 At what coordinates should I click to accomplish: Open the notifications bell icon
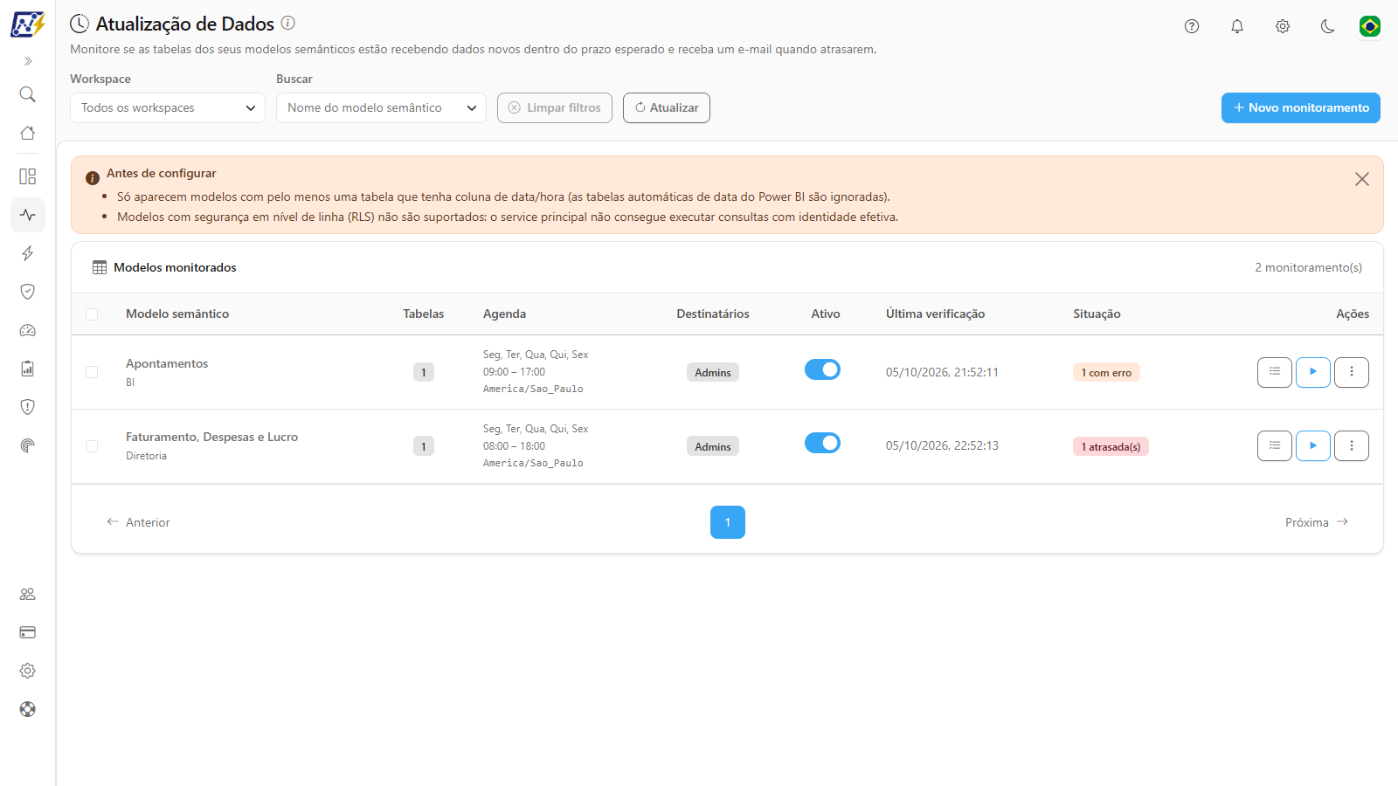1237,26
